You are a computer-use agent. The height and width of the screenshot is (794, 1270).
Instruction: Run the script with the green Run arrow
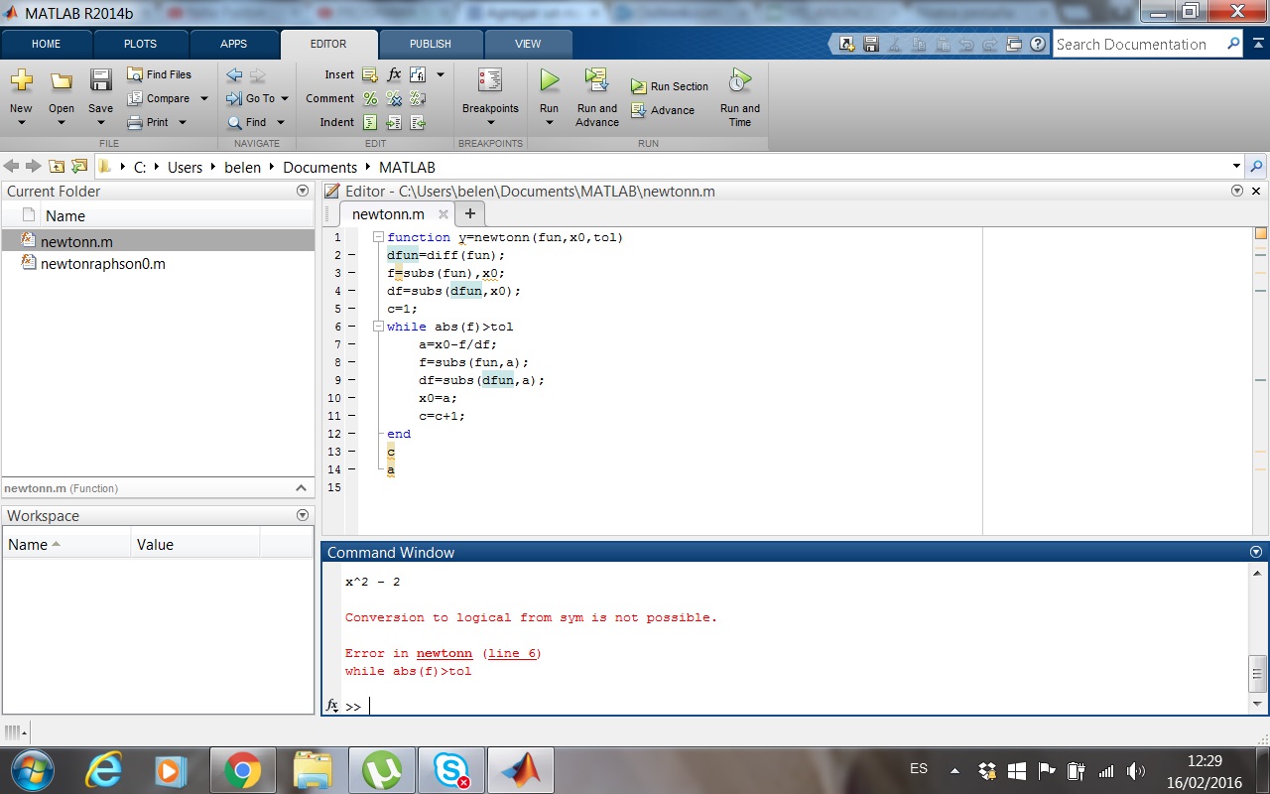click(x=549, y=80)
